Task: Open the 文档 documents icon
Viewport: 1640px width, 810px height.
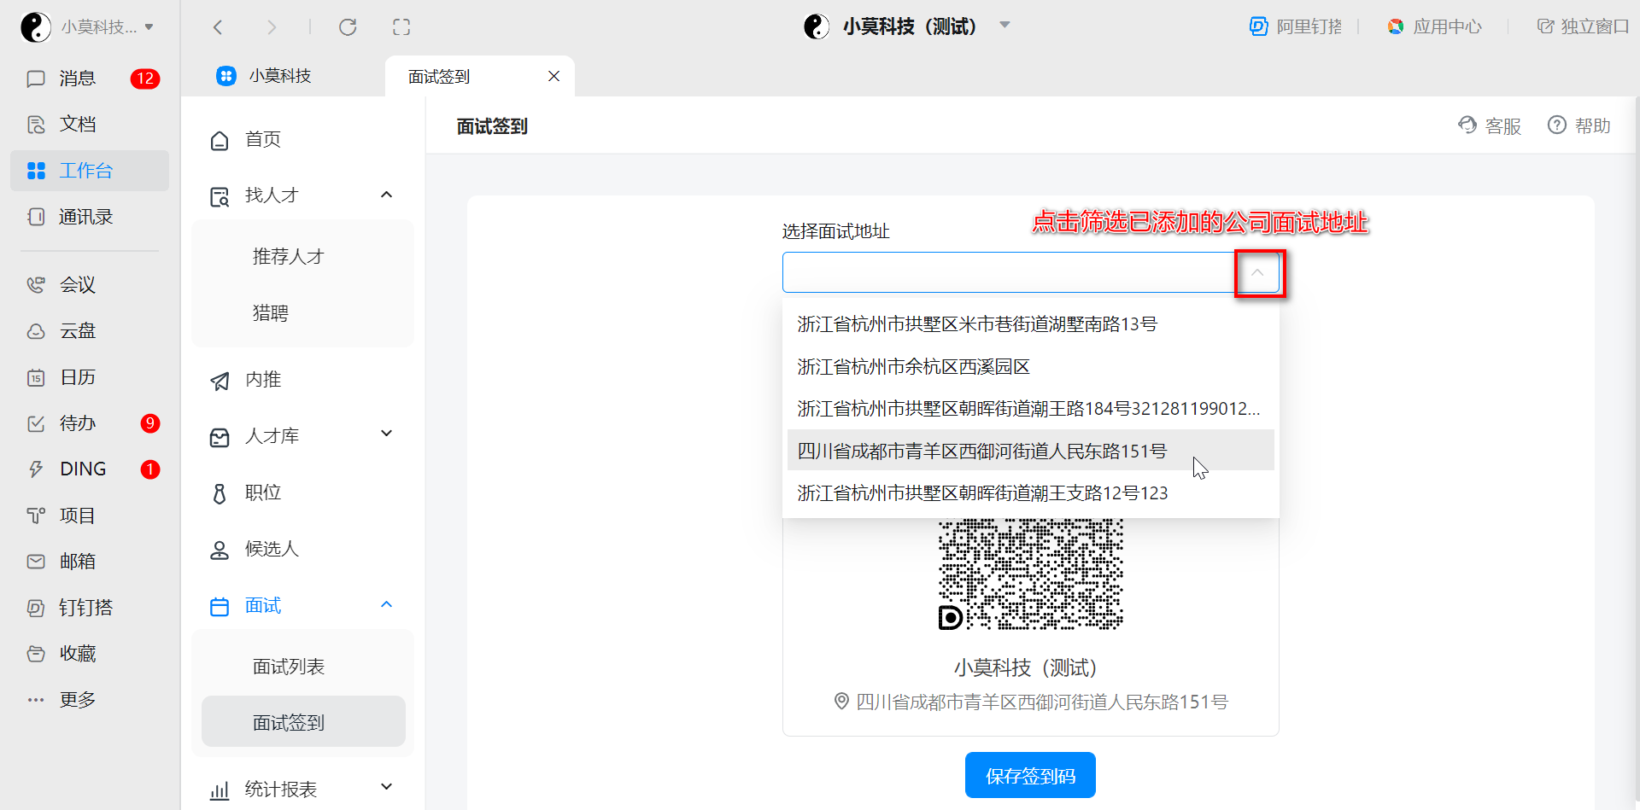Action: [x=36, y=125]
